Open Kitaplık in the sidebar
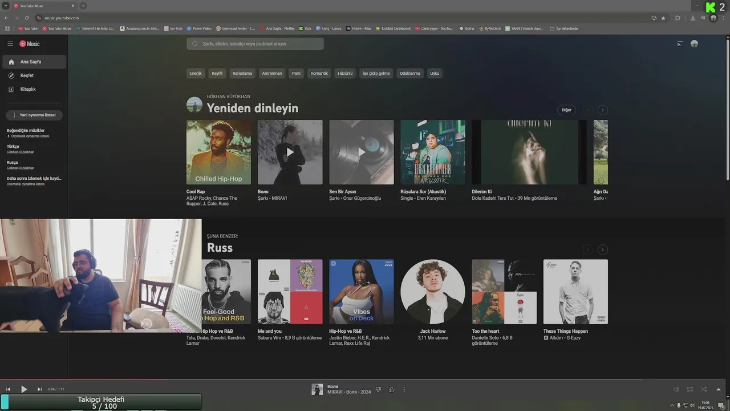 [34, 89]
